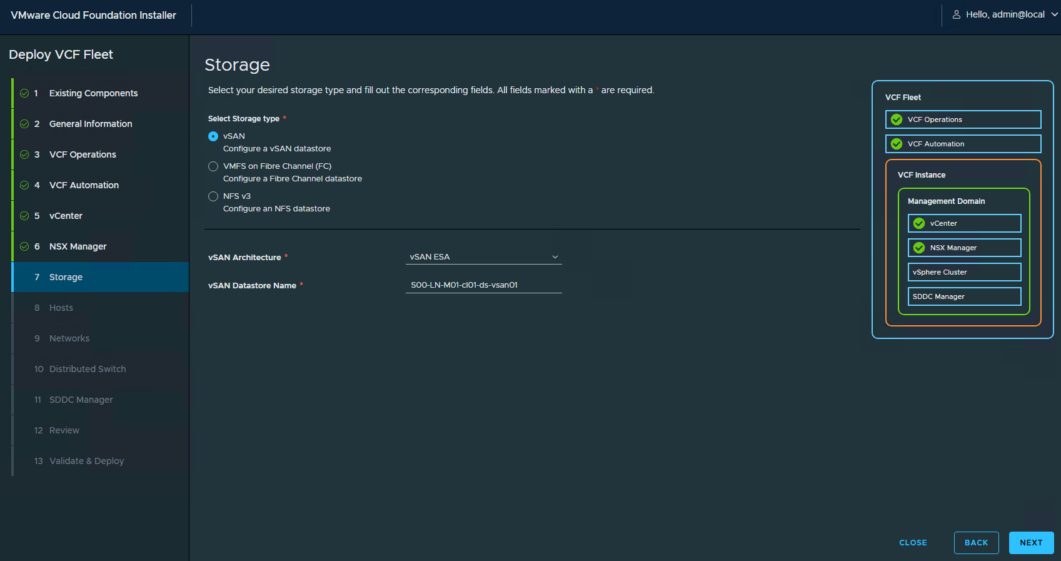Click the VMware Cloud Foundation Installer title
Screen dimensions: 1061x561
click(94, 15)
